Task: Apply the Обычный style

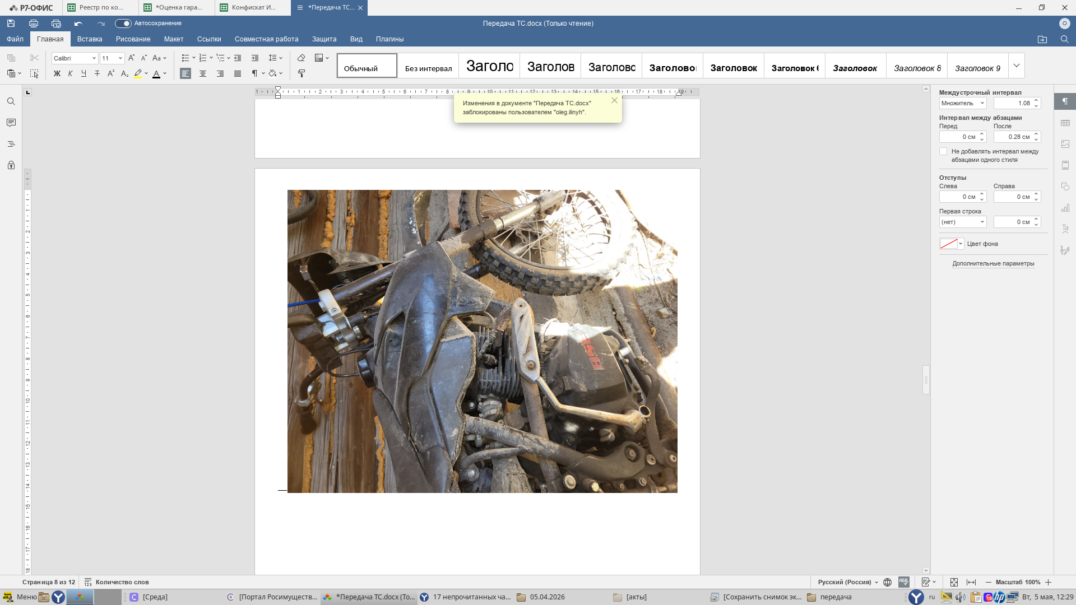Action: click(367, 66)
